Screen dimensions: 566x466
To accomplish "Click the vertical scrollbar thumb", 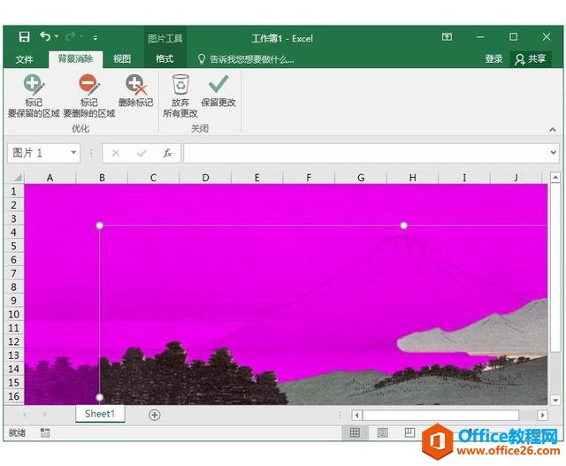I will (x=555, y=267).
